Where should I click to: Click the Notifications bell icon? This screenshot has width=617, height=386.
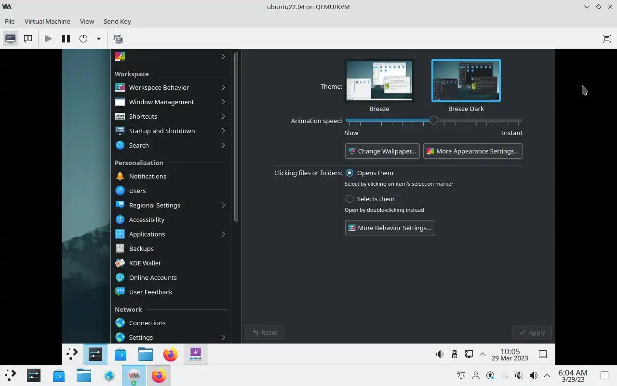[120, 176]
